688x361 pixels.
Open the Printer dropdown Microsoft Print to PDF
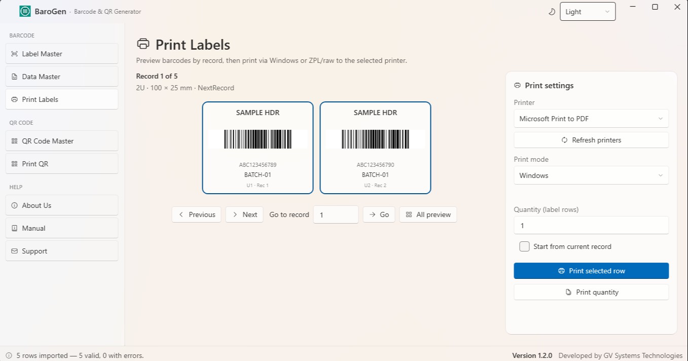(x=591, y=119)
